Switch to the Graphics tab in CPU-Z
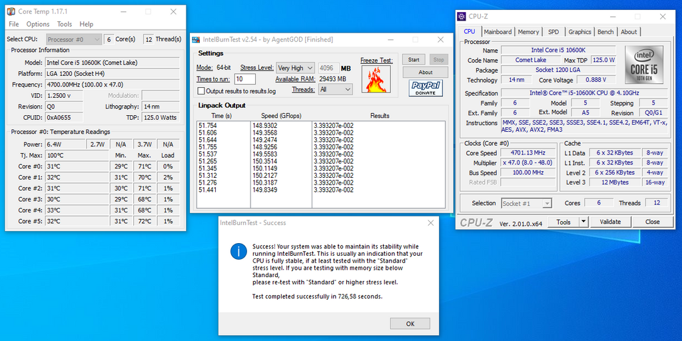The width and height of the screenshot is (682, 341). click(579, 32)
